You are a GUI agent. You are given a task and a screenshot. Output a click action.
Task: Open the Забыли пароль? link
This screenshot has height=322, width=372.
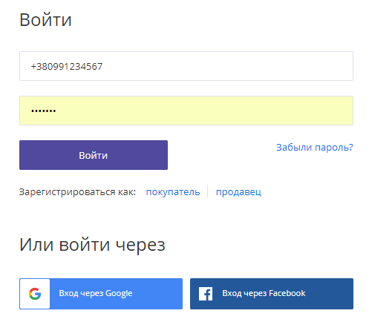315,148
